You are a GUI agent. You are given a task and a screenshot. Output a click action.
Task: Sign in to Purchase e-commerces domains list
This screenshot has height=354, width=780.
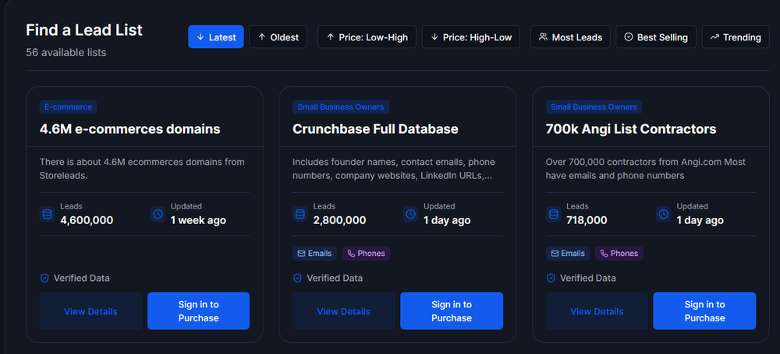198,310
